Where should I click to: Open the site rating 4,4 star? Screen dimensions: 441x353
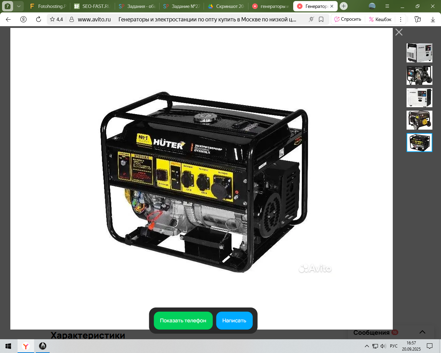tap(56, 19)
